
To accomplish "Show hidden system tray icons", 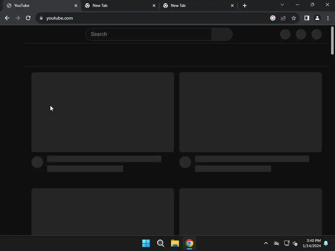I will pyautogui.click(x=266, y=243).
